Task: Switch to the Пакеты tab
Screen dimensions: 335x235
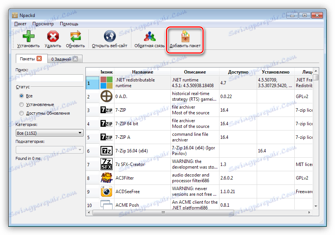Action: [27, 59]
